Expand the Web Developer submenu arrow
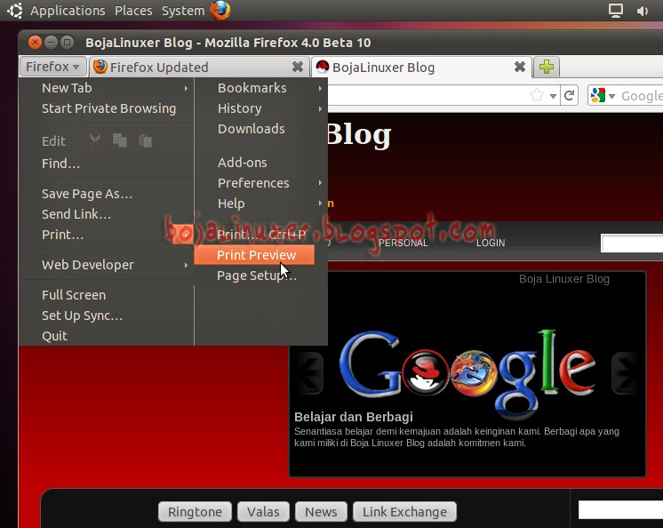 point(186,265)
